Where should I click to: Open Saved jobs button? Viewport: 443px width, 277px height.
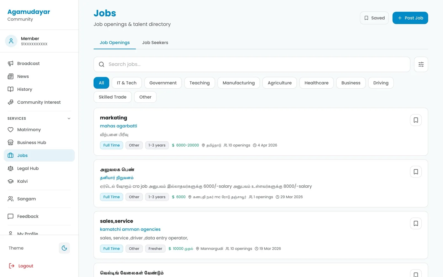(x=374, y=18)
